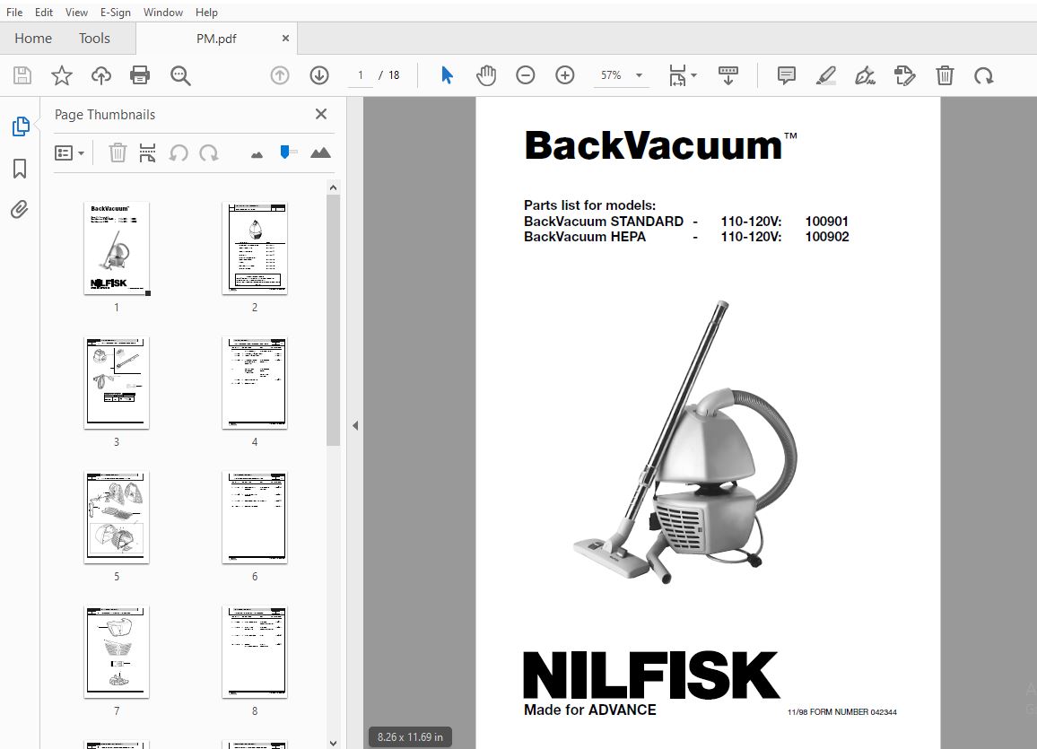1037x749 pixels.
Task: Add a sticky note comment
Action: point(787,75)
